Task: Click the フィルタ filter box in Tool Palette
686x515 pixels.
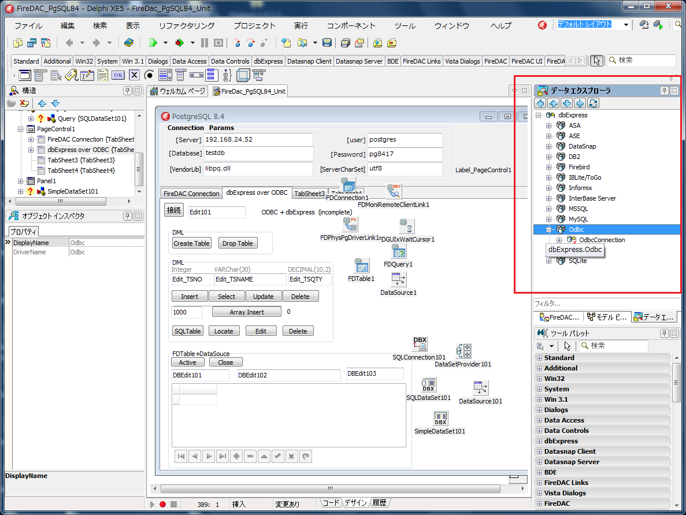Action: 606,303
